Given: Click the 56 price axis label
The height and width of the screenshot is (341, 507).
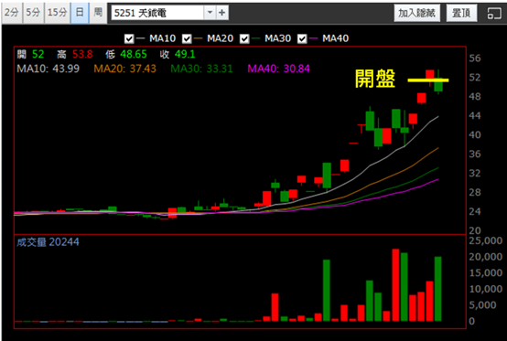Looking at the screenshot, I should (x=475, y=59).
